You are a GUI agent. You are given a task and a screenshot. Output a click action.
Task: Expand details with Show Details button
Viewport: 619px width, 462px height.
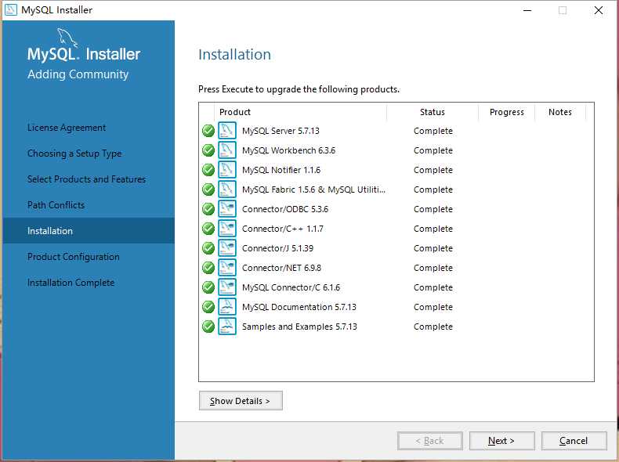click(241, 400)
